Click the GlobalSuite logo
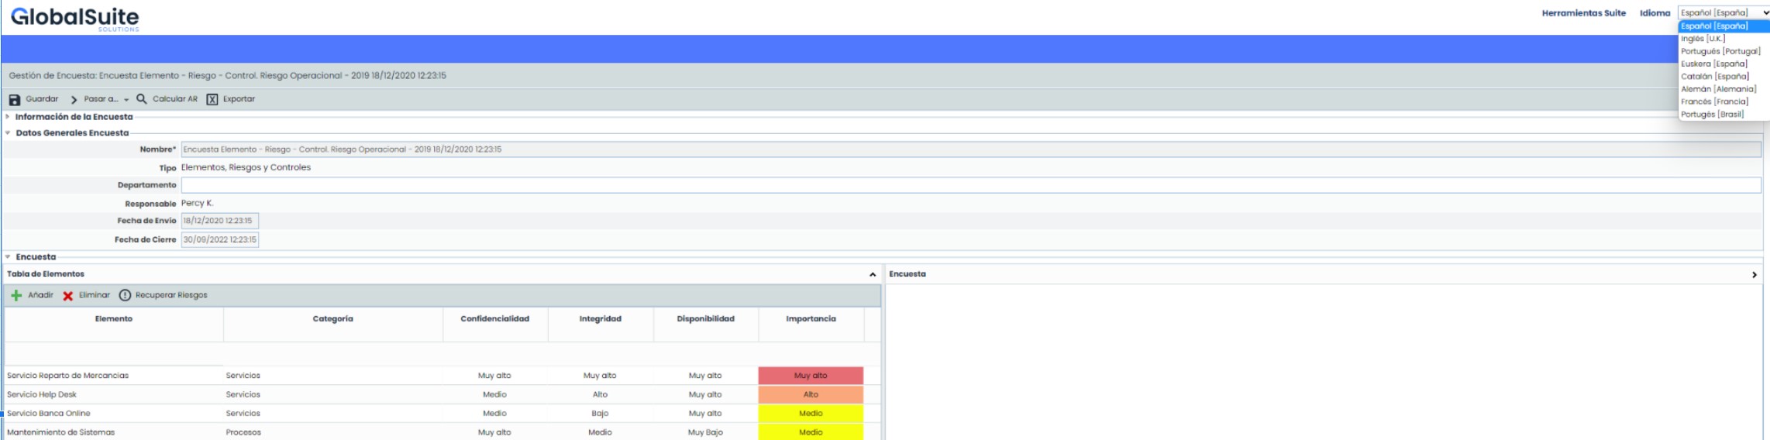The height and width of the screenshot is (440, 1770). (x=75, y=18)
